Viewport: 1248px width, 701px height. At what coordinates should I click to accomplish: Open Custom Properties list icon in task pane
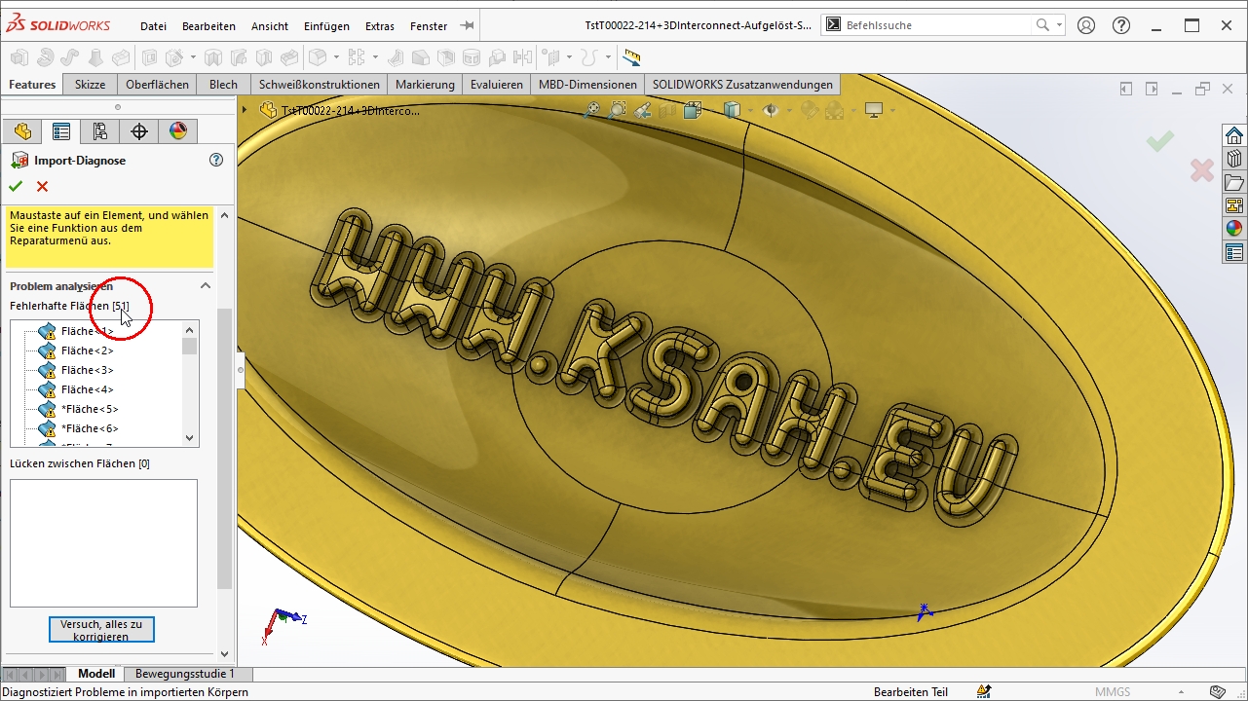pos(1234,253)
